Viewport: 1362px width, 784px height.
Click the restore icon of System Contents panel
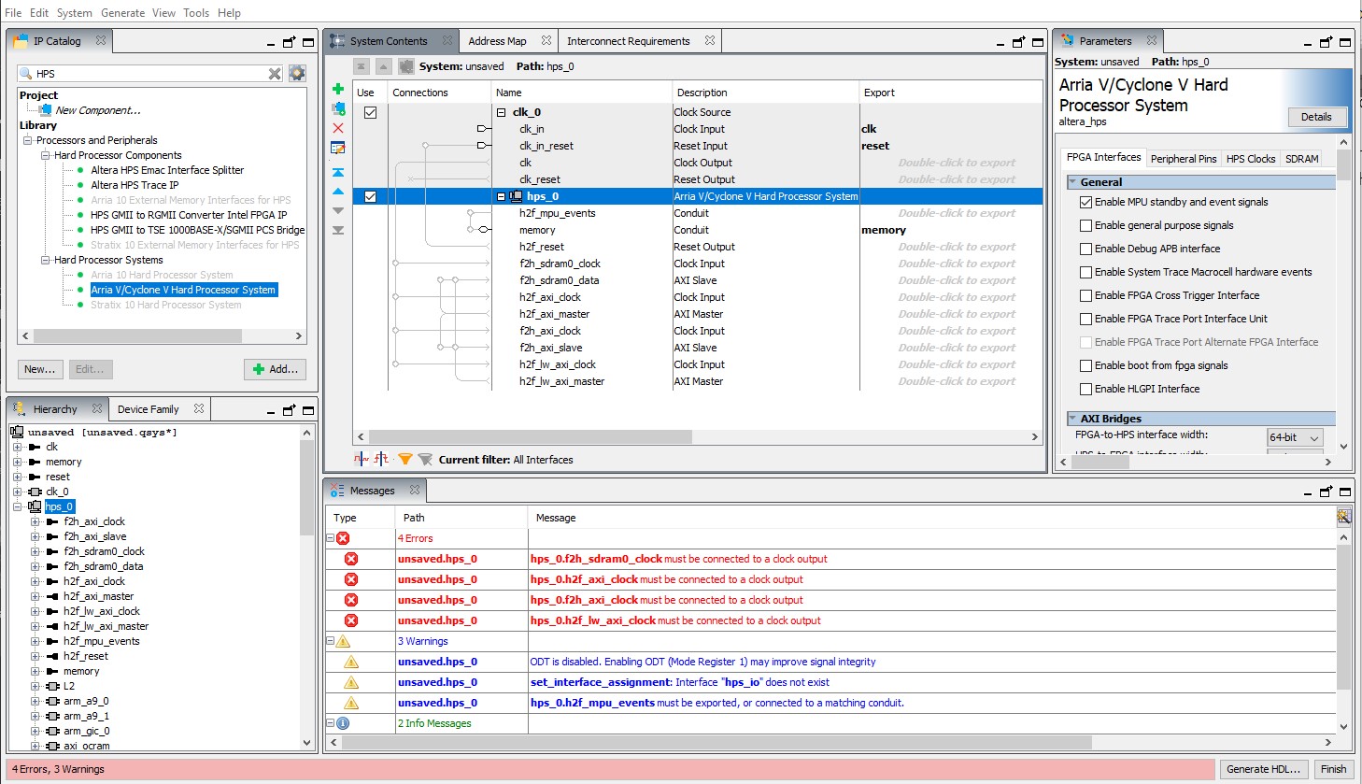[x=1018, y=41]
